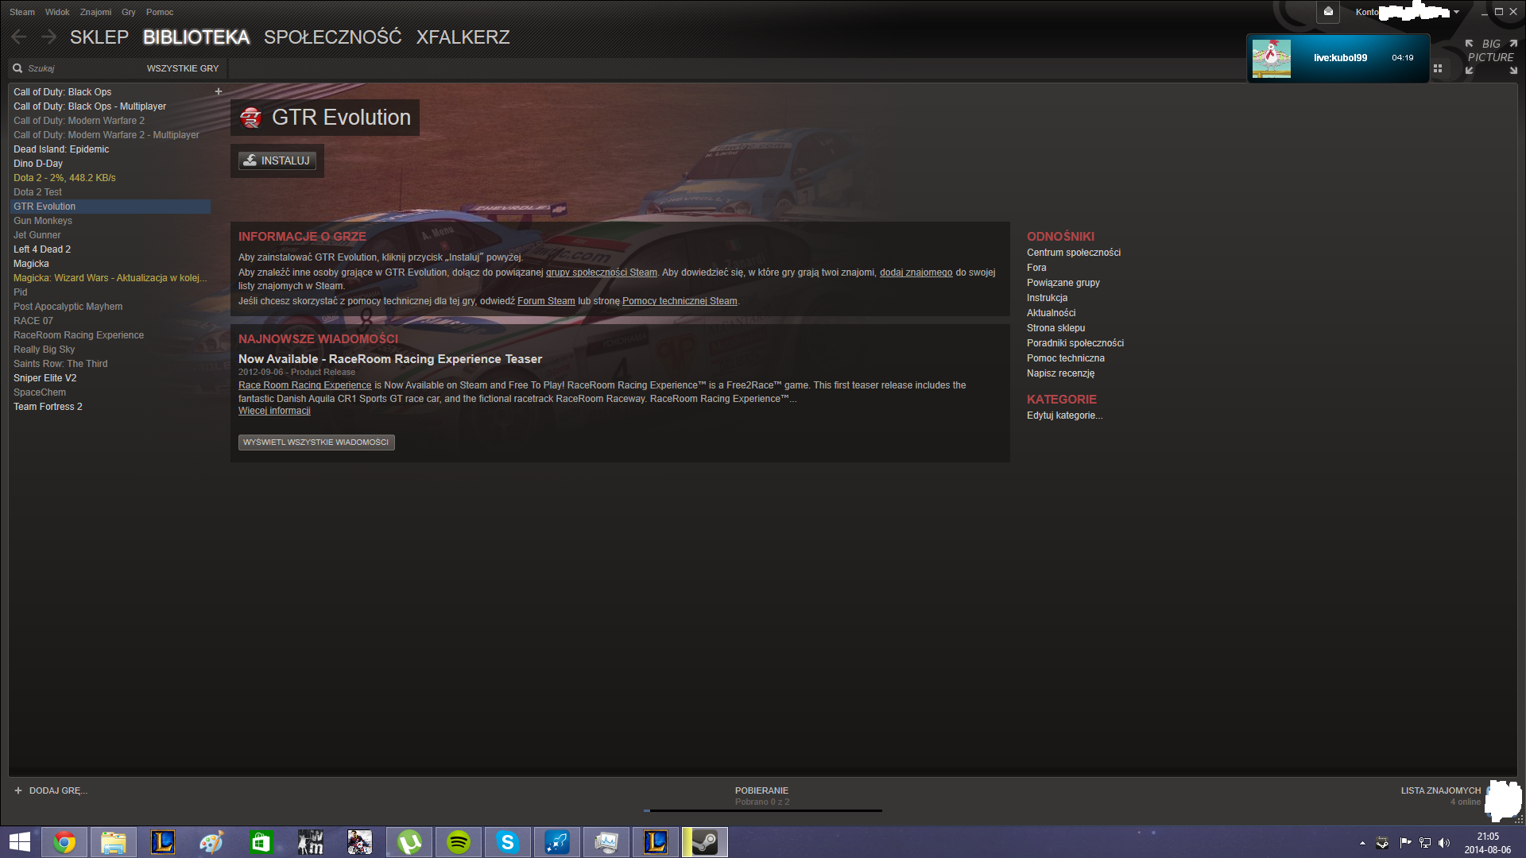Open the Windows Start button
Image resolution: width=1526 pixels, height=858 pixels.
(x=20, y=842)
